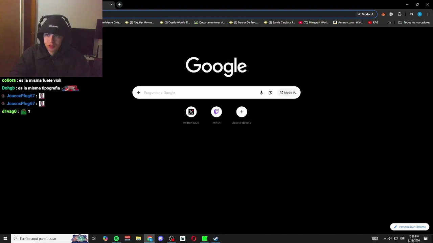
Task: Click the Modo IA button in the address bar
Action: click(x=365, y=14)
